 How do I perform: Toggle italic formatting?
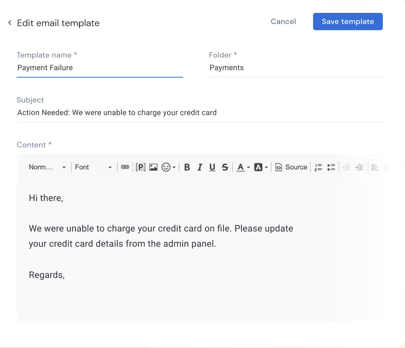click(x=199, y=167)
